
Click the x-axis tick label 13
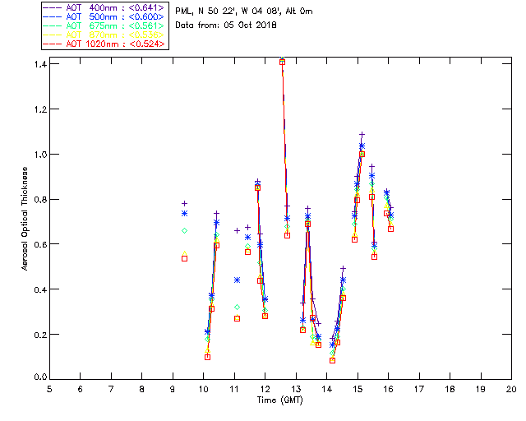(x=296, y=389)
